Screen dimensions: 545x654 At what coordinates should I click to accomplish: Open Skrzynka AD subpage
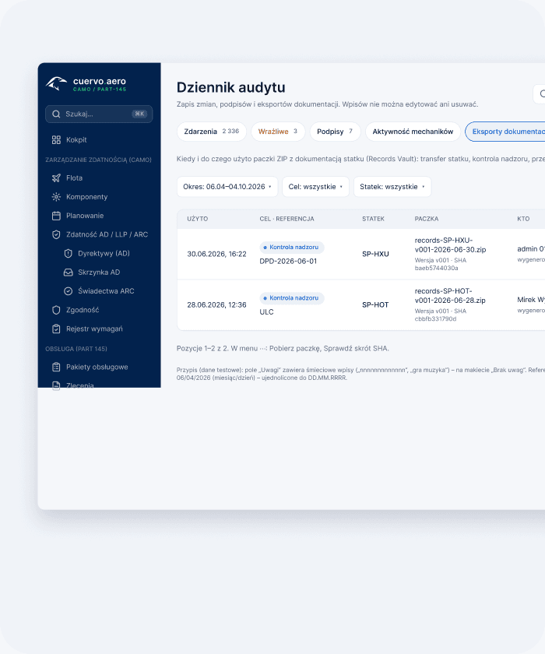pos(99,272)
